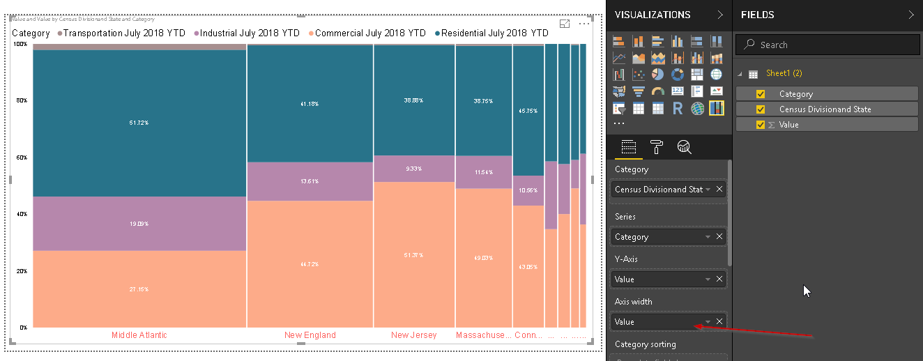Choose the funnel chart visual
The image size is (923, 361).
point(638,91)
